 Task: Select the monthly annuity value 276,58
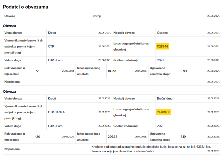tap(113, 137)
